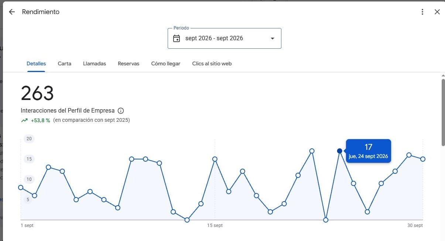Click the Rendimiento page title
Screen dimensions: 445x241
click(41, 12)
